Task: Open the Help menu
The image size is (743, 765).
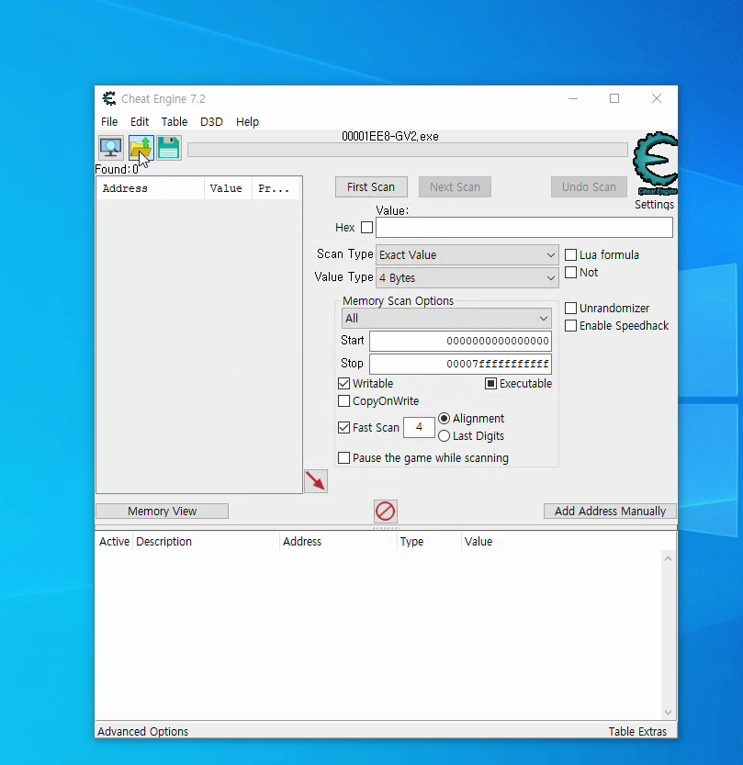Action: 247,121
